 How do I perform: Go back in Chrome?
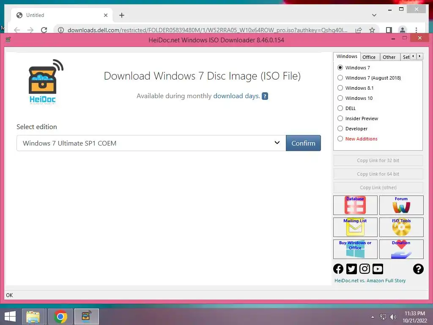point(17,30)
